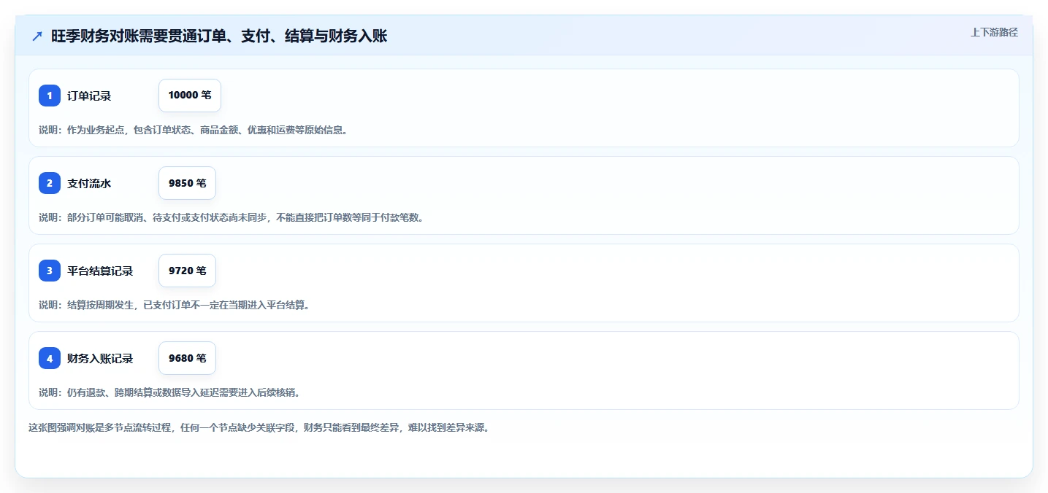
Task: Click the description starting 说明：作为业务起点
Action: point(194,130)
